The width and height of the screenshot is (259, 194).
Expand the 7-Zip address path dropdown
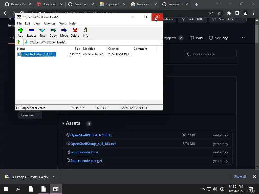point(160,42)
